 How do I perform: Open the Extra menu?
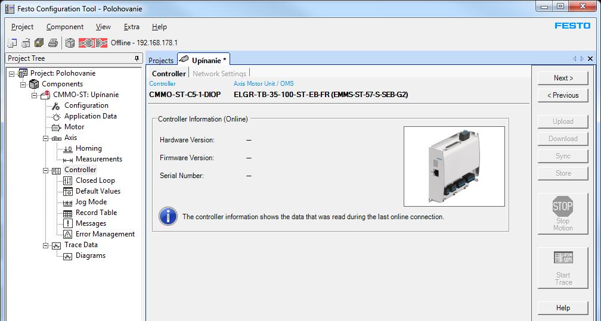coord(131,27)
